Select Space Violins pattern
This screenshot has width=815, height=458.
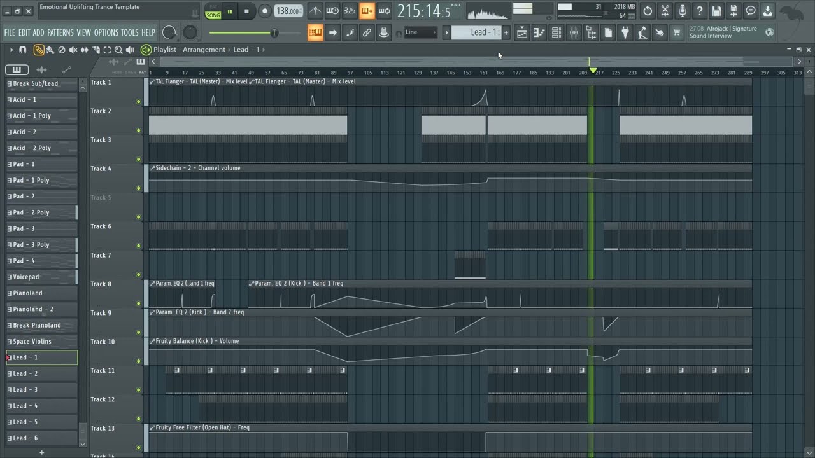point(41,341)
